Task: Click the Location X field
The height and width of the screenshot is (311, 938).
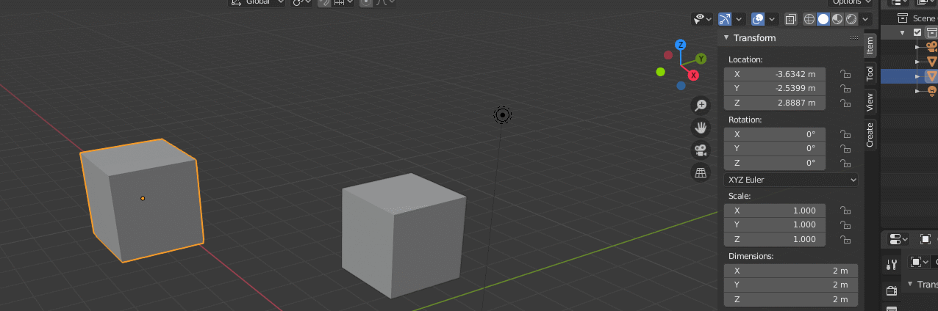Action: tap(775, 74)
